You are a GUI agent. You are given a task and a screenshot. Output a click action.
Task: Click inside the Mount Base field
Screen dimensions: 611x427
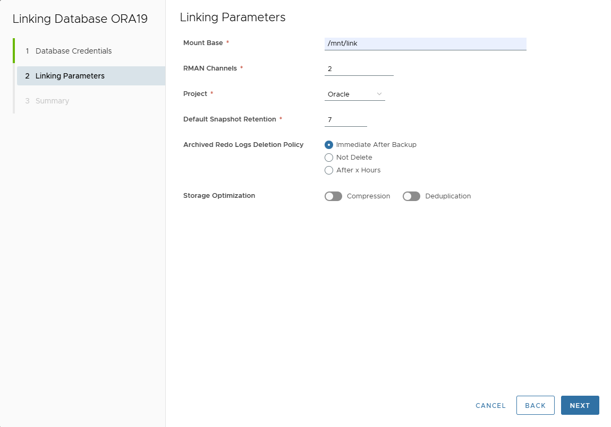425,43
